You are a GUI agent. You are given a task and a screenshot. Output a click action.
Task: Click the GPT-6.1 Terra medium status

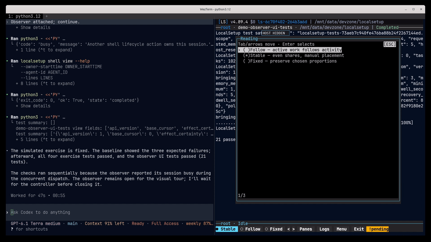tap(35, 224)
